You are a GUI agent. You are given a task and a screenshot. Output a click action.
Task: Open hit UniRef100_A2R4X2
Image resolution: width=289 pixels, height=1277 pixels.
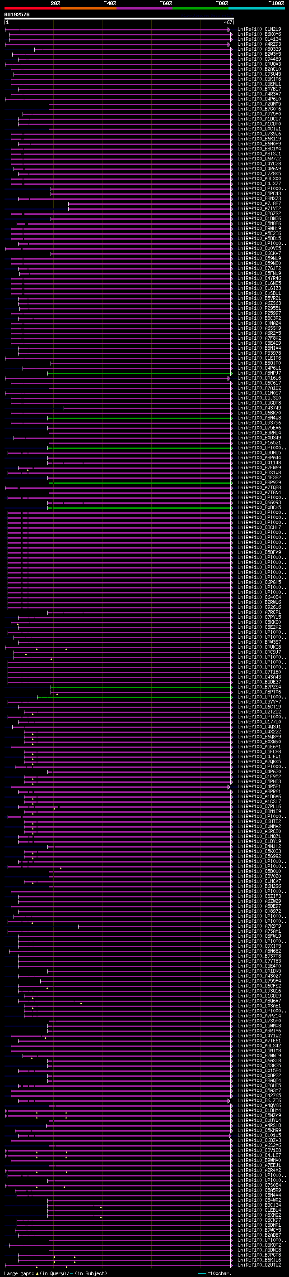(x=259, y=1171)
